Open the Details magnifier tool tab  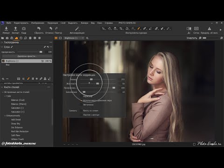[26, 38]
